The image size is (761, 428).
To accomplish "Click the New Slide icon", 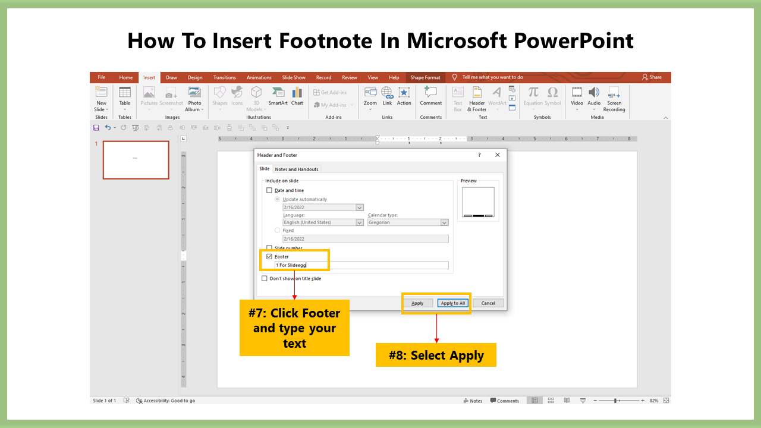I will (x=102, y=92).
